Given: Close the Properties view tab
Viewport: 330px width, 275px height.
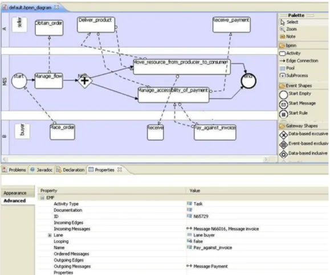Looking at the screenshot, I should (120, 169).
